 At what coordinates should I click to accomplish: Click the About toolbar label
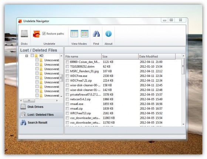click(x=109, y=44)
